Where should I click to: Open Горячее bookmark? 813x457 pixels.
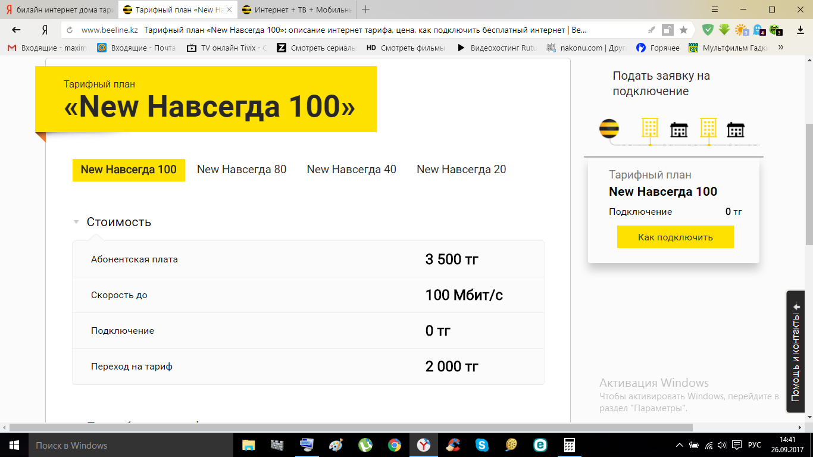coord(658,48)
